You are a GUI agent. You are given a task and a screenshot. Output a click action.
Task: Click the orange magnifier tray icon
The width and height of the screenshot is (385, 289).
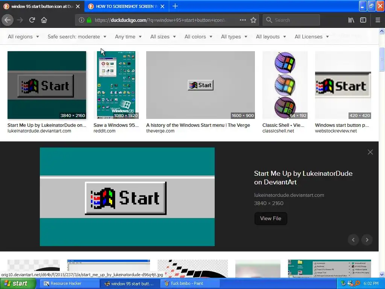pyautogui.click(x=357, y=284)
